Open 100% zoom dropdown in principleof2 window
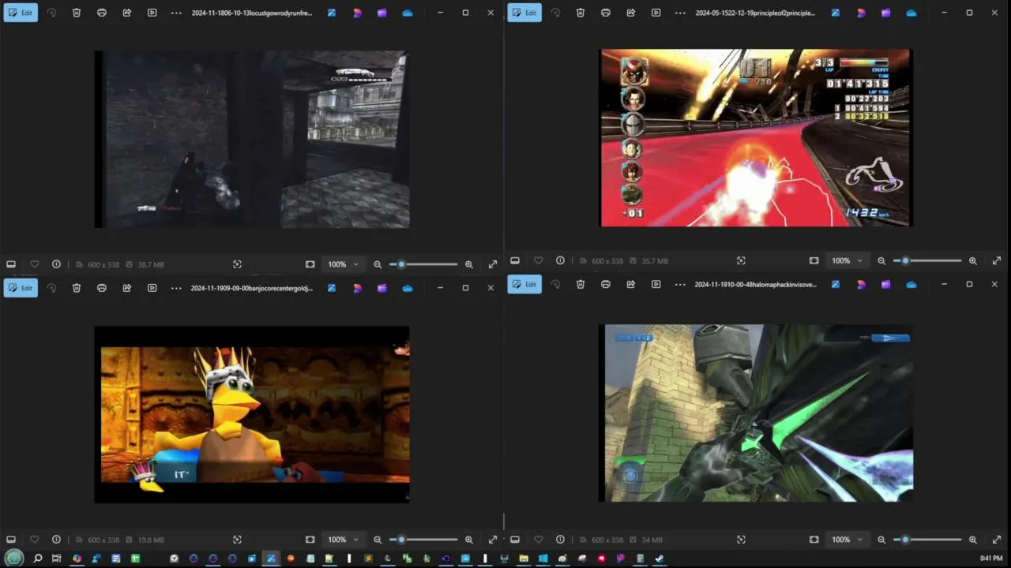The image size is (1011, 568). click(847, 260)
